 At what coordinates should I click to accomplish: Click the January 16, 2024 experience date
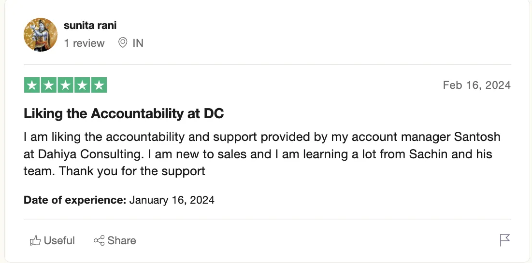[172, 200]
